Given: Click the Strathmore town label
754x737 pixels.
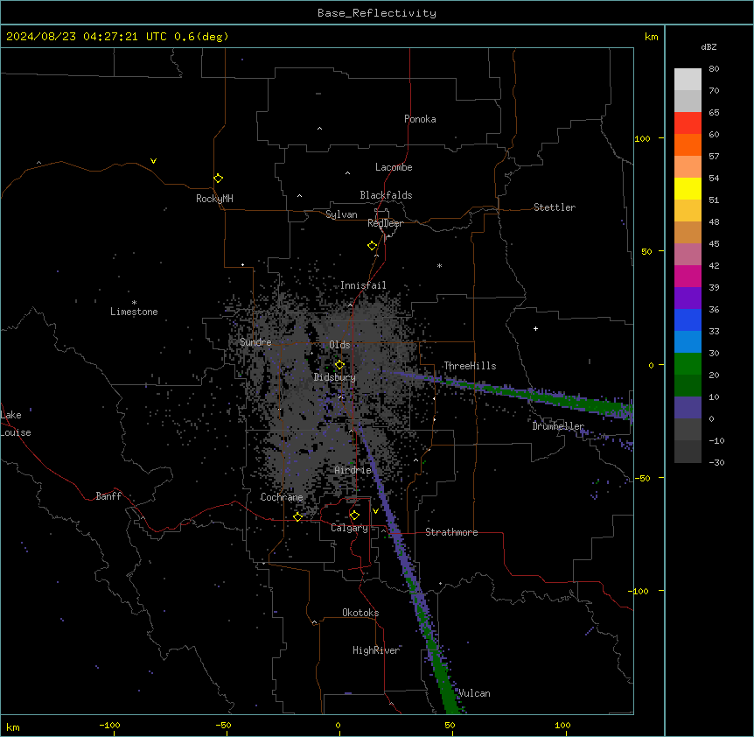Looking at the screenshot, I should 451,532.
